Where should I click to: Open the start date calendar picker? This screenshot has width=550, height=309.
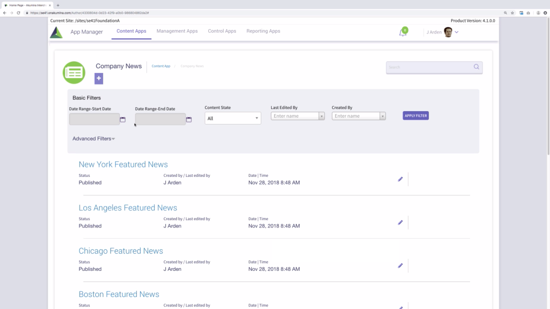point(123,120)
